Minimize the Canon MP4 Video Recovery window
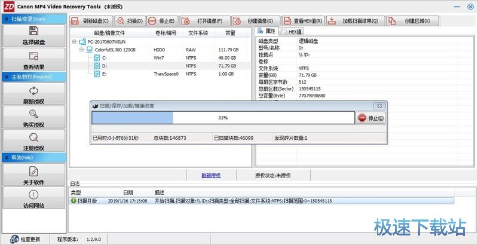Screen dimensions: 478x245 [x=457, y=7]
